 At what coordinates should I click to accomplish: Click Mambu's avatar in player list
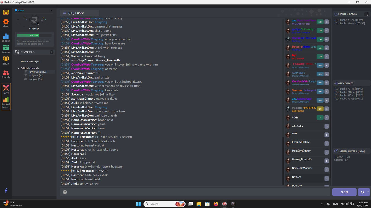tap(288, 109)
